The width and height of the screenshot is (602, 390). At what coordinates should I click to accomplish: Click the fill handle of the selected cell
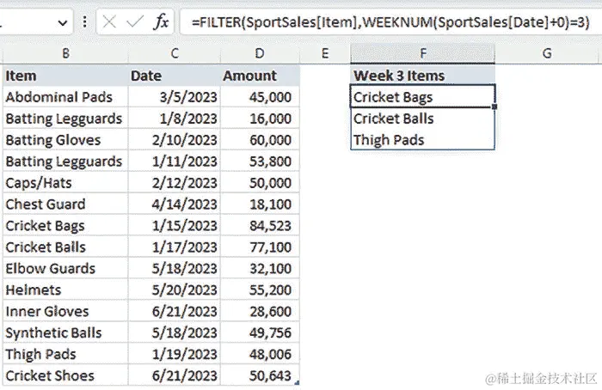494,107
